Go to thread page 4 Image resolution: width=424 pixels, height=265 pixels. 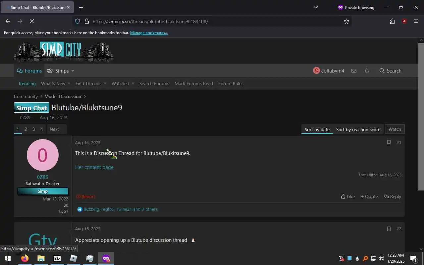coord(41,129)
